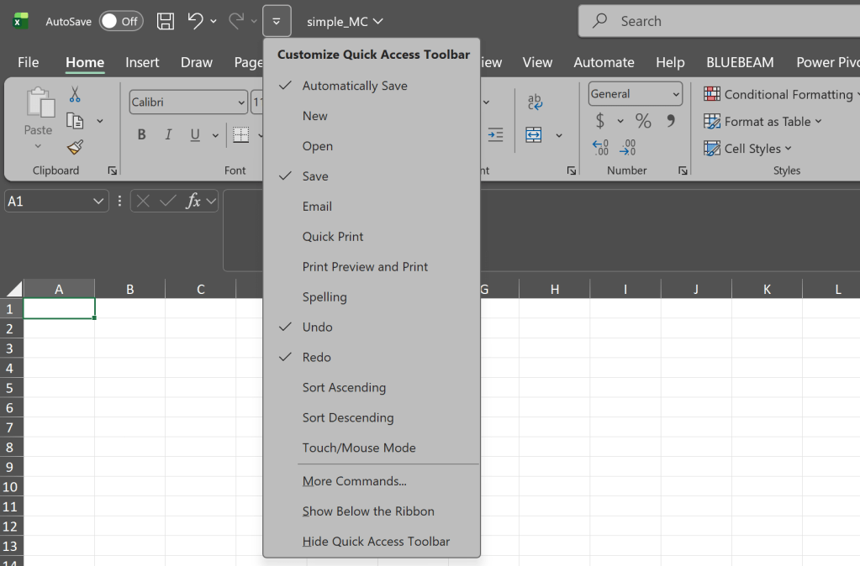Image resolution: width=860 pixels, height=566 pixels.
Task: Expand the Accounting format dropdown arrow
Action: pos(620,121)
